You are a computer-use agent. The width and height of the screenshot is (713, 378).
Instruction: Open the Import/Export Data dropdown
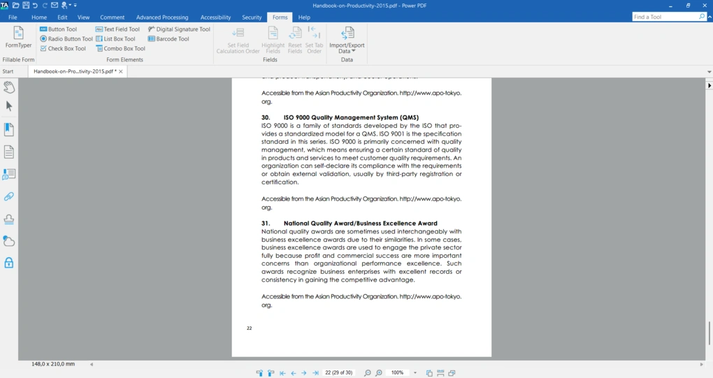click(x=347, y=40)
